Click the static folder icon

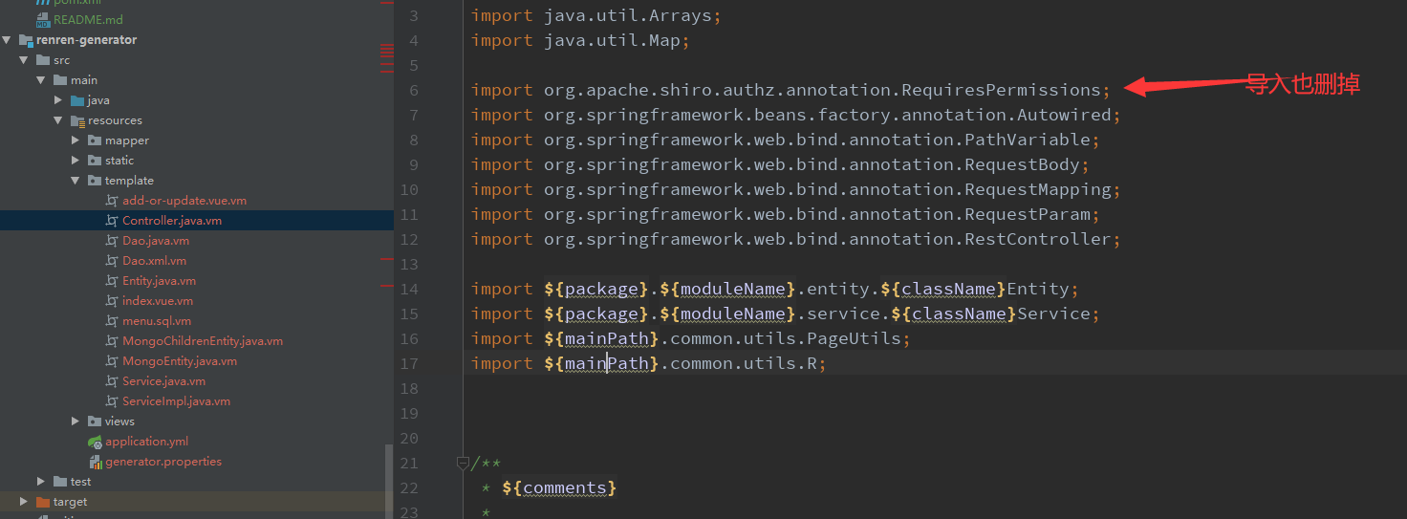(x=95, y=161)
